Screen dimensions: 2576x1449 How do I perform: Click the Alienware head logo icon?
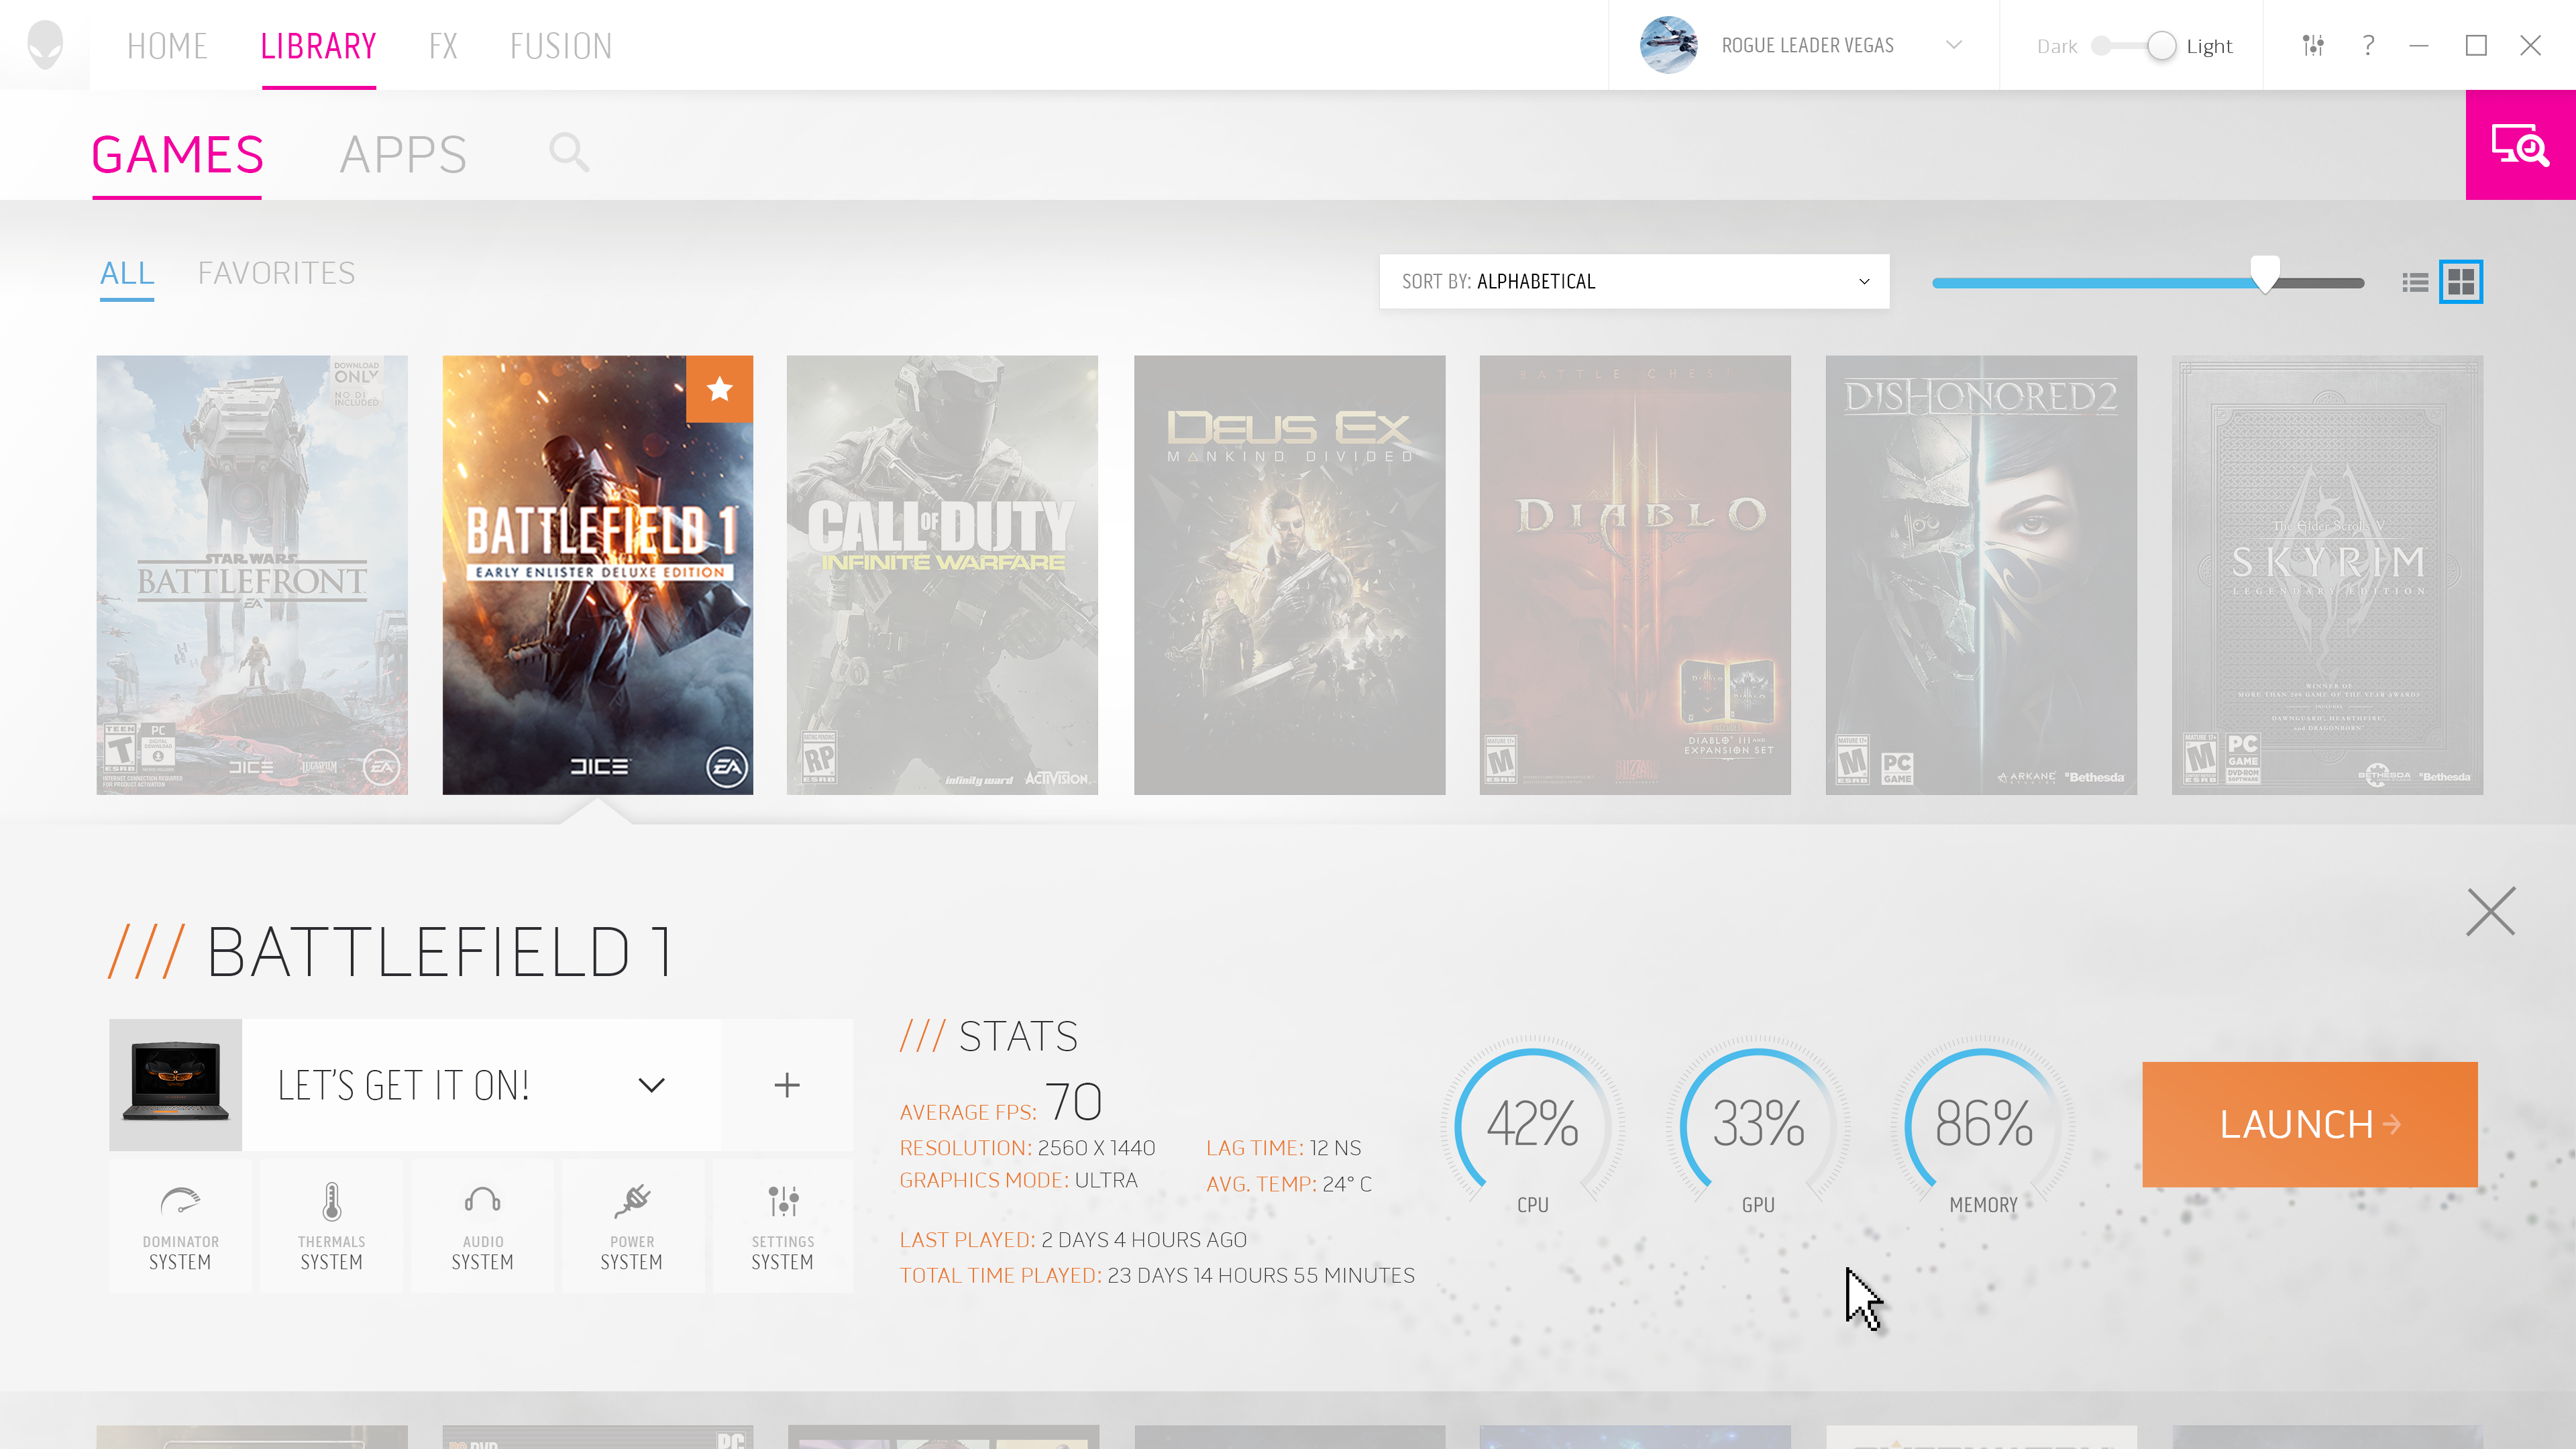45,45
